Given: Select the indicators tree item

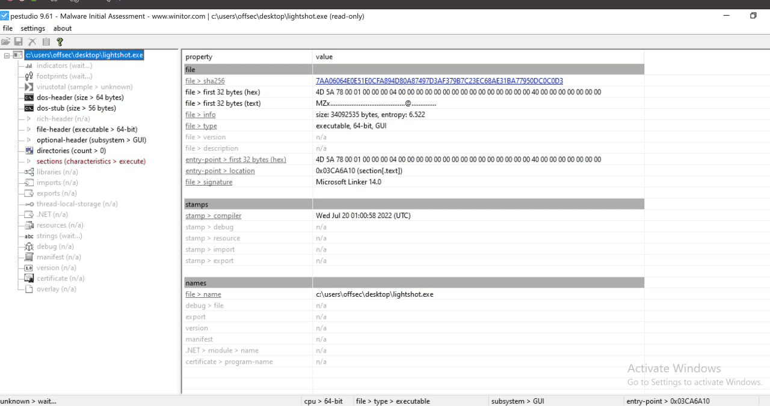Looking at the screenshot, I should point(63,65).
